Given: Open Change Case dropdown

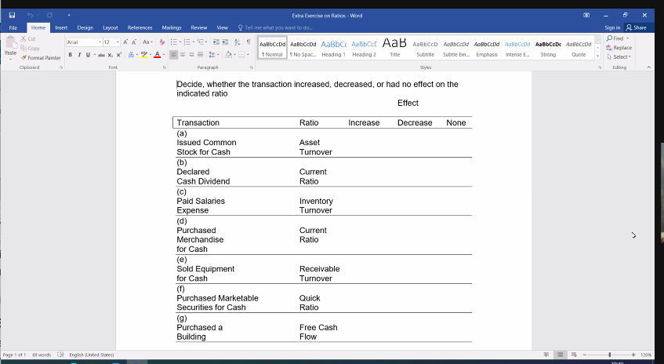Looking at the screenshot, I should (147, 42).
